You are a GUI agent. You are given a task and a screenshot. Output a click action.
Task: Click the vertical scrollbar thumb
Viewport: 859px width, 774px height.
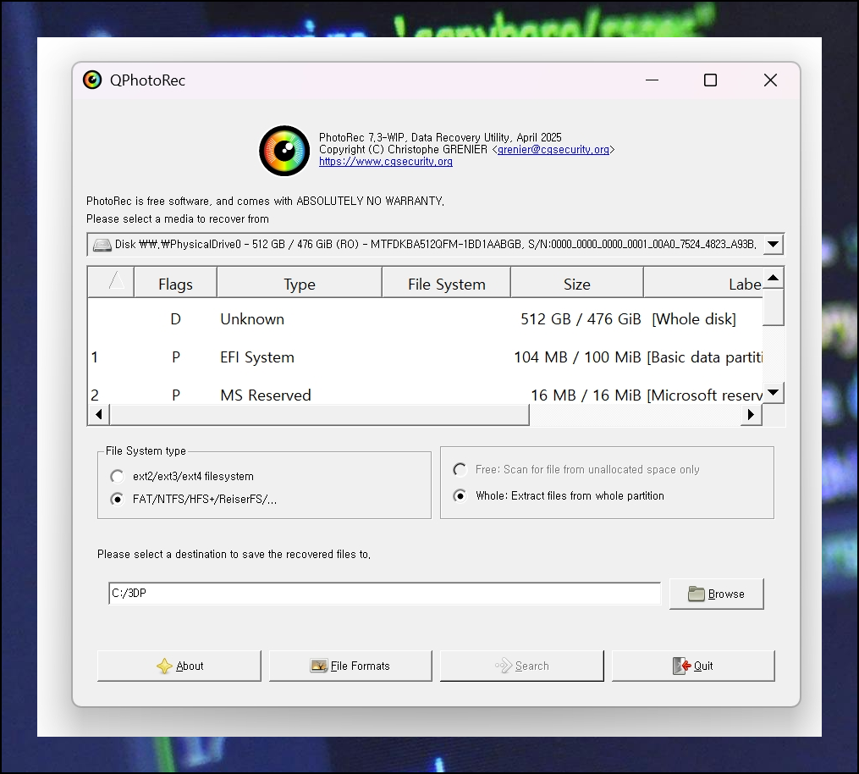pyautogui.click(x=774, y=307)
